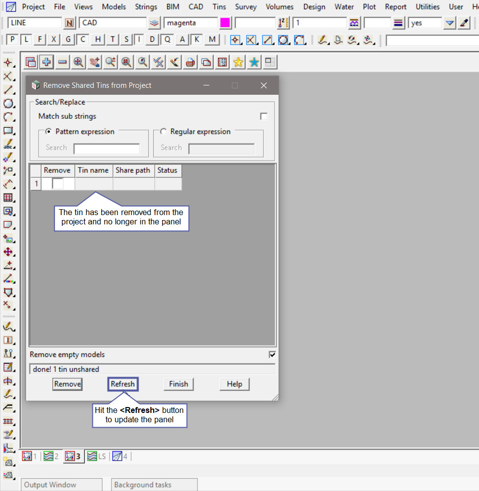Switch to the LS view tab
The image size is (479, 491).
(96, 456)
